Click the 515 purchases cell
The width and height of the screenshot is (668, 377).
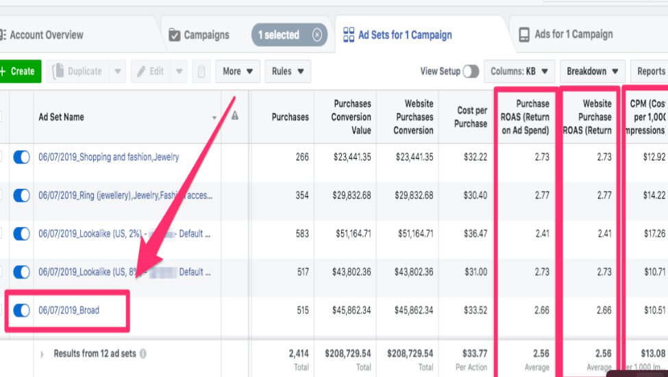click(302, 310)
